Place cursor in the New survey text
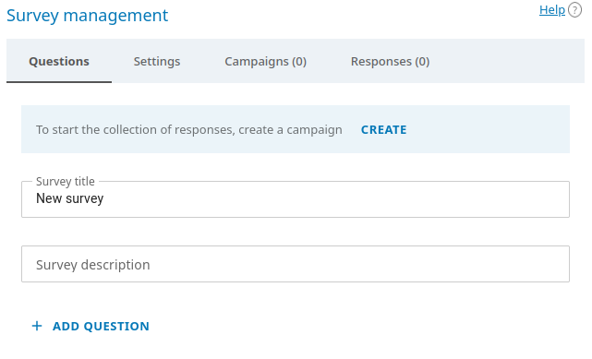 (x=70, y=198)
